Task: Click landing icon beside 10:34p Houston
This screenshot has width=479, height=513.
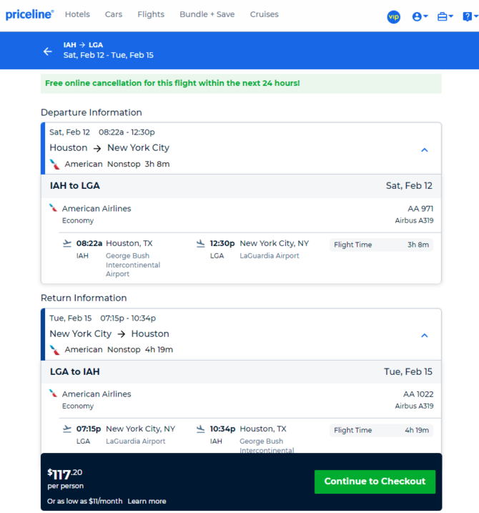Action: coord(200,429)
